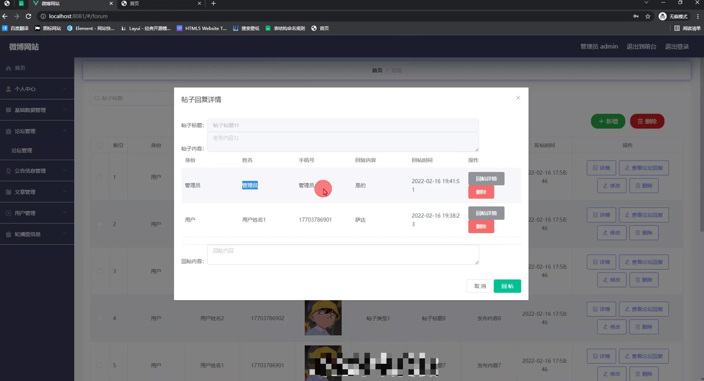Click the icon beside 公告信息管理

pyautogui.click(x=8, y=171)
